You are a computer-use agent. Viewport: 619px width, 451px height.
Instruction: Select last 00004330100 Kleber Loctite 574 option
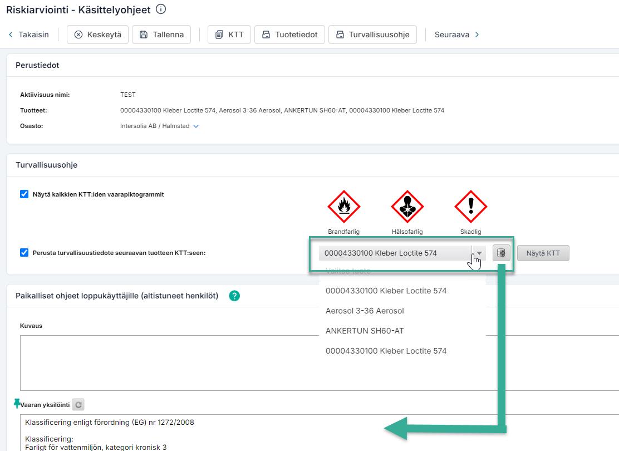click(402, 351)
